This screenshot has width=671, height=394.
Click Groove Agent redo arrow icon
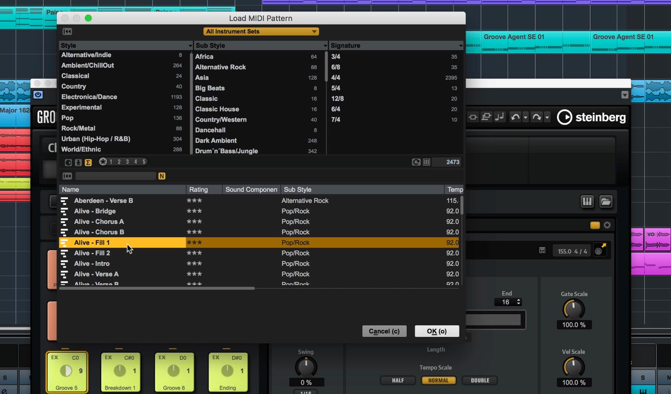(536, 117)
